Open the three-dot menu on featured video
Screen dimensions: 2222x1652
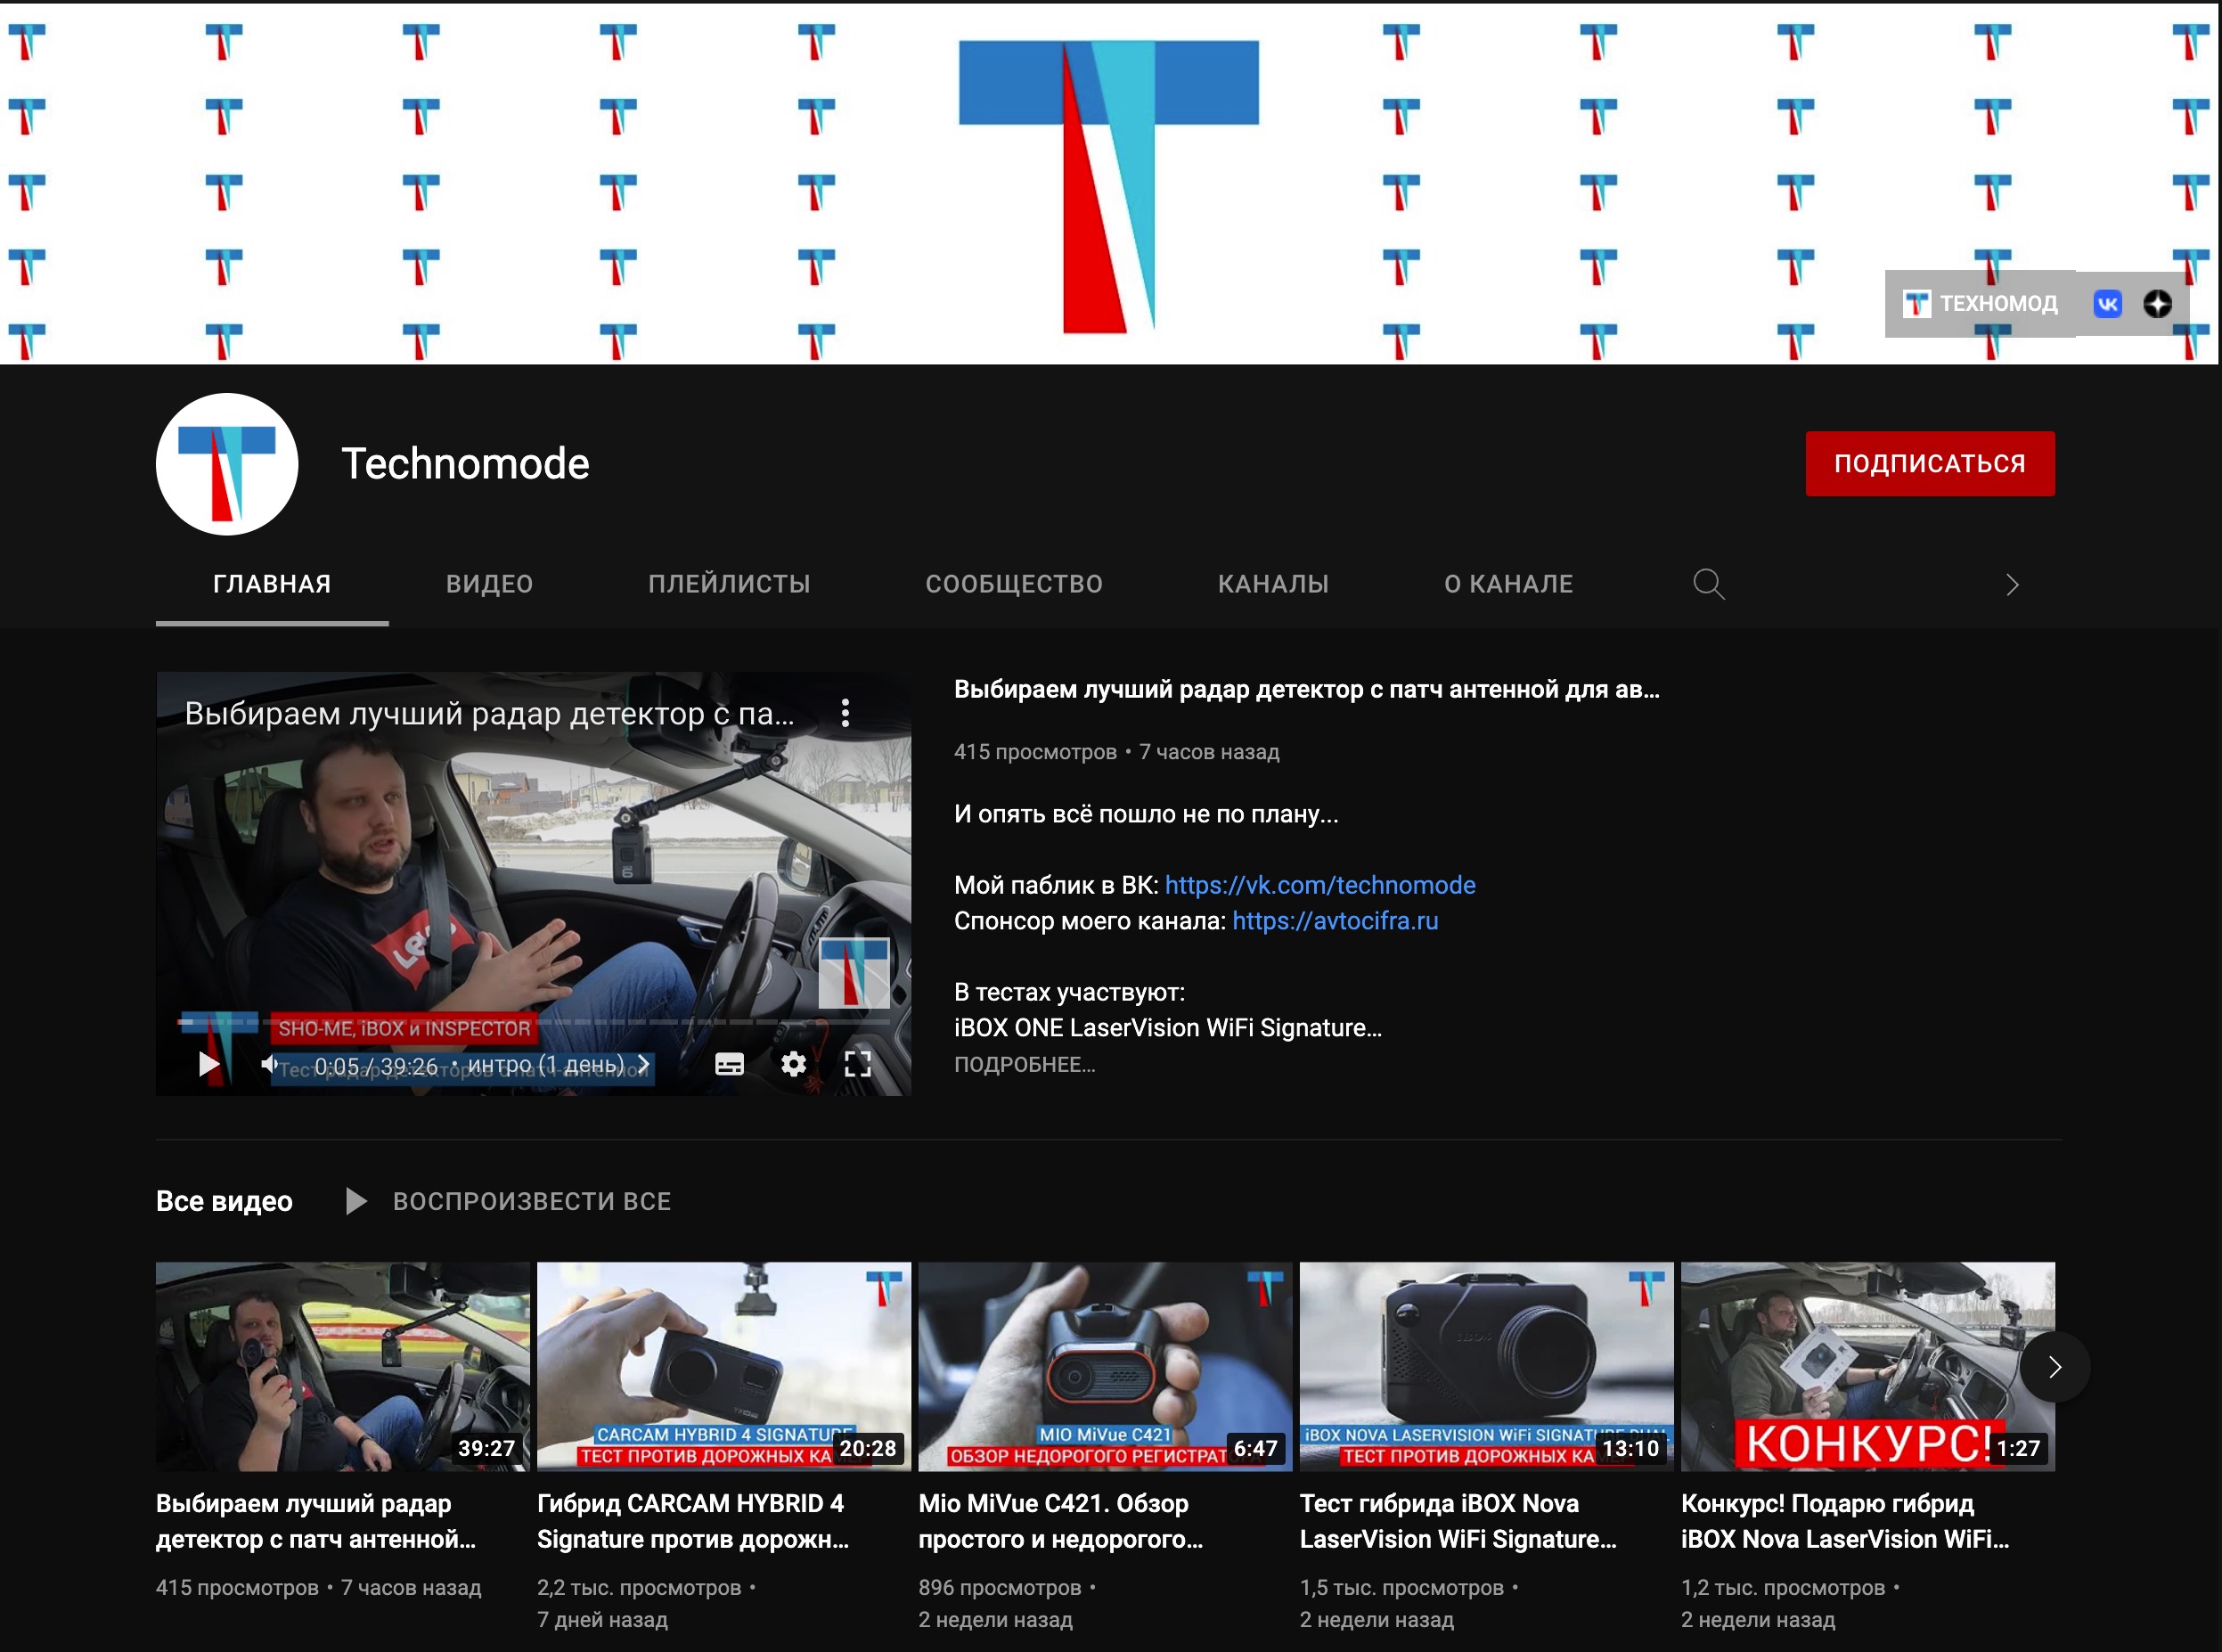tap(846, 713)
